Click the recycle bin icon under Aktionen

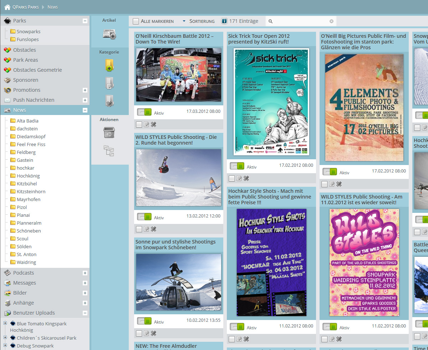(109, 132)
